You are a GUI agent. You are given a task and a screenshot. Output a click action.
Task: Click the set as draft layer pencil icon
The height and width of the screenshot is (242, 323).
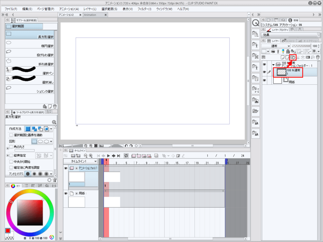283,51
